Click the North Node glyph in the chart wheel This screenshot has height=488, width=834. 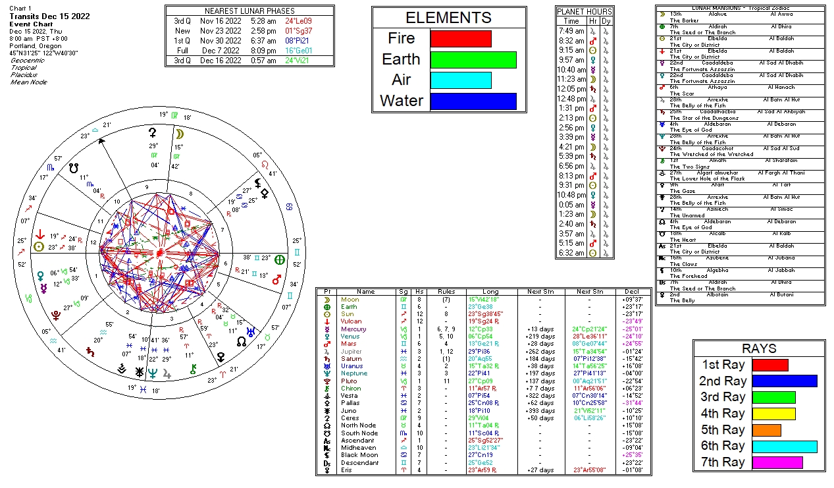[x=242, y=341]
